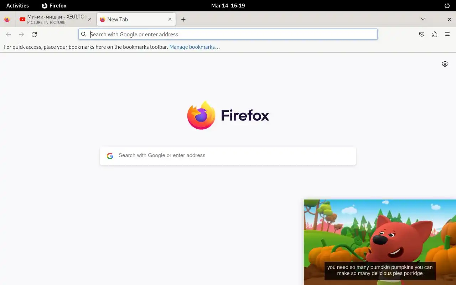Close the Firefox window
The height and width of the screenshot is (285, 456).
450,19
